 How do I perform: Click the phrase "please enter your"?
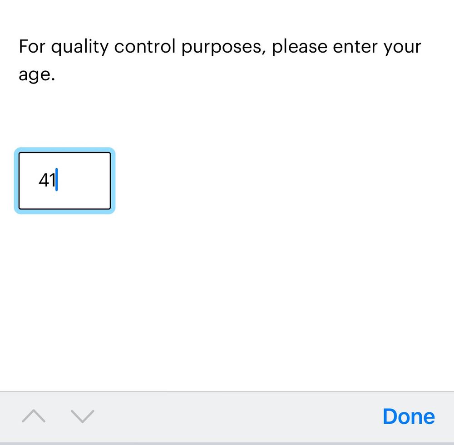click(x=346, y=48)
